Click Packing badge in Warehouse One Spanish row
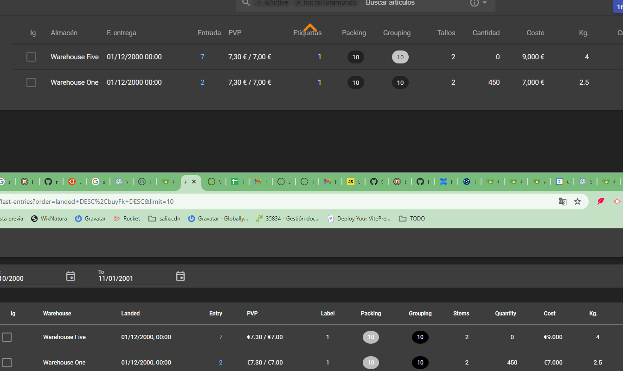 (356, 82)
